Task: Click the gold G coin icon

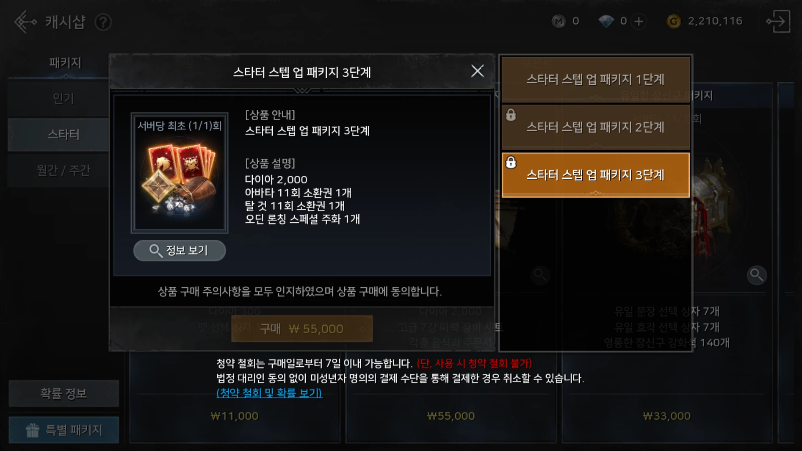Action: pyautogui.click(x=673, y=21)
